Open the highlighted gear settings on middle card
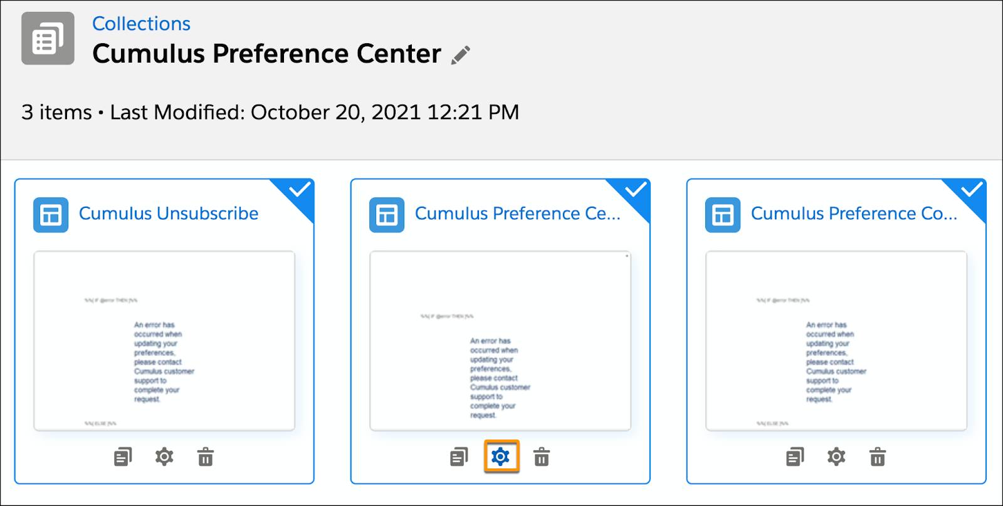 coord(501,457)
